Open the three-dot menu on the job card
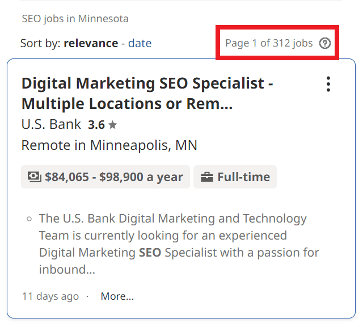363x327 pixels. point(328,84)
